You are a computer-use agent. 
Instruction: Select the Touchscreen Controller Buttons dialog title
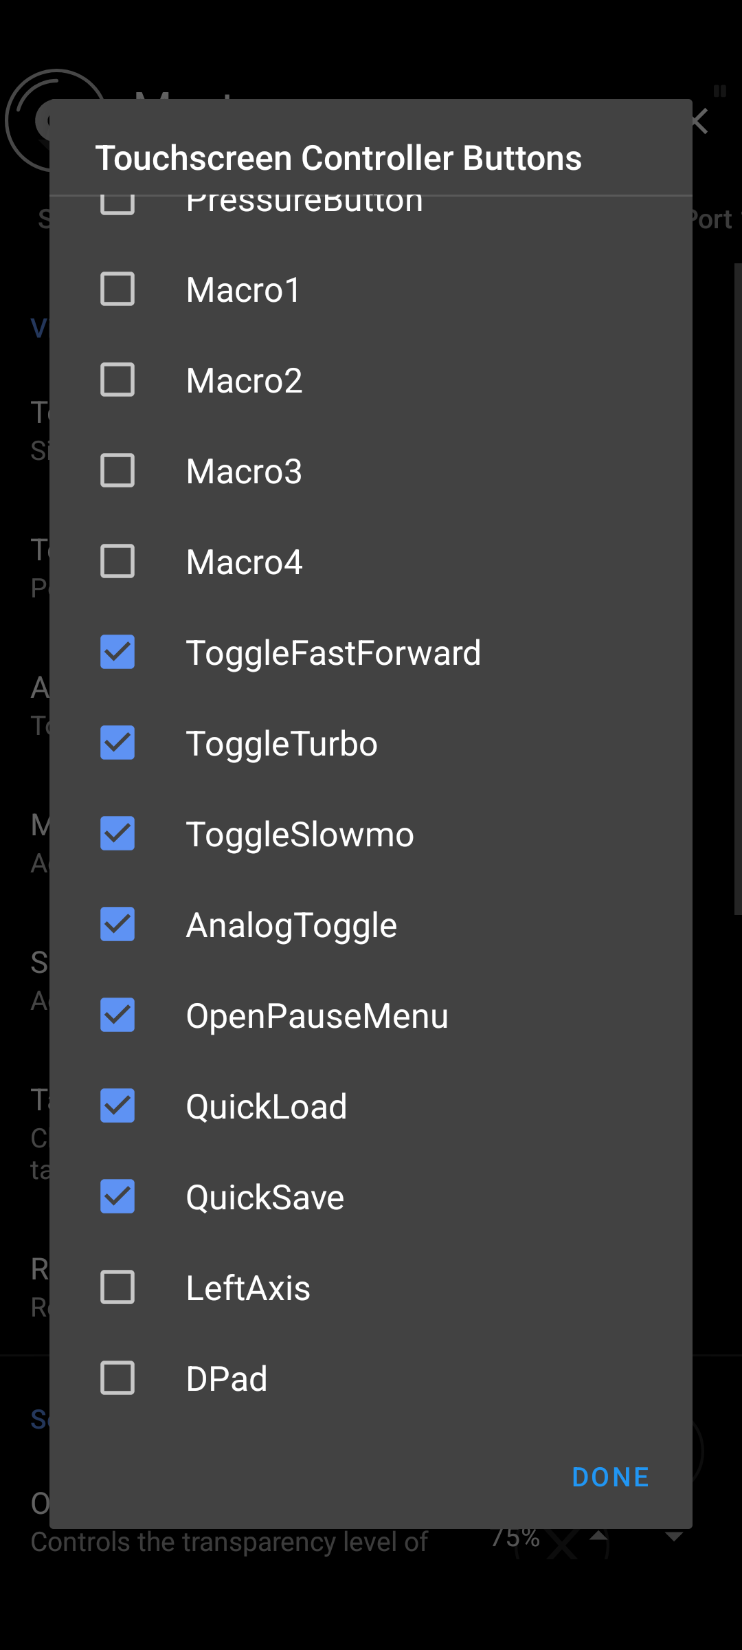click(x=339, y=157)
